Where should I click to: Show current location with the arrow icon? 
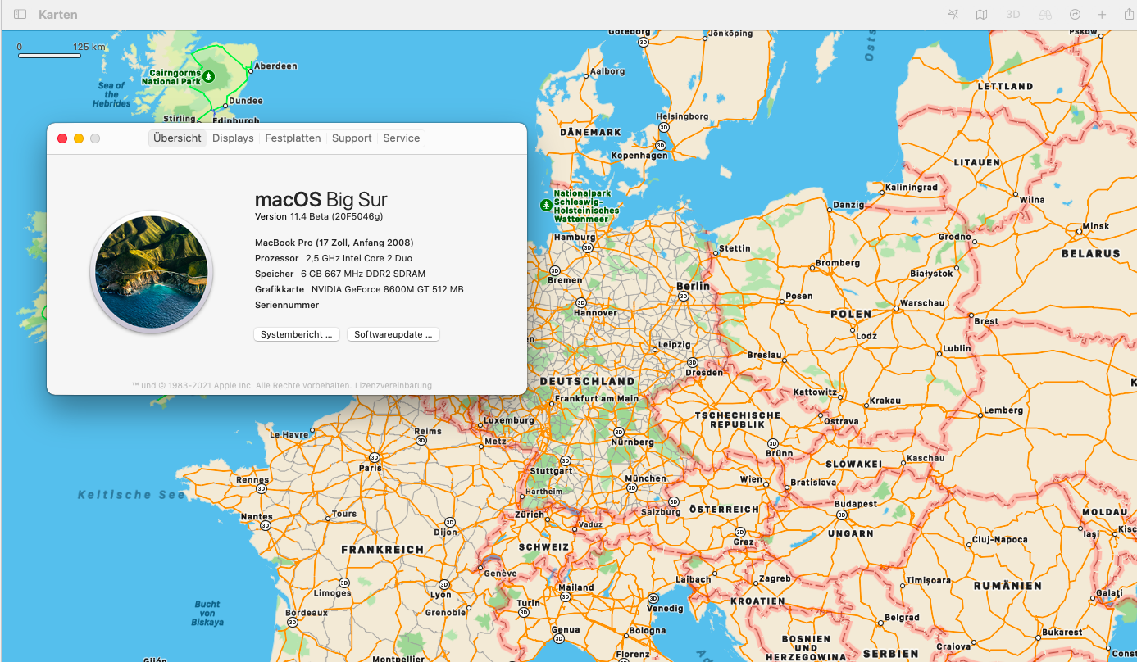coord(953,15)
